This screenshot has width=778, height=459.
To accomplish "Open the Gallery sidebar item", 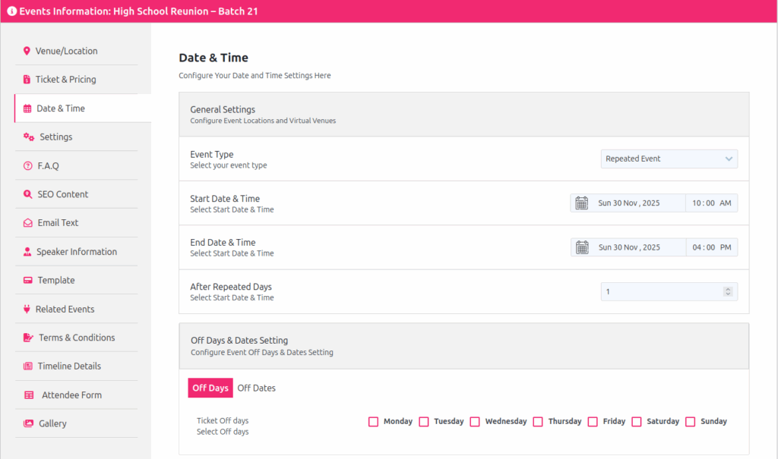I will [x=77, y=423].
